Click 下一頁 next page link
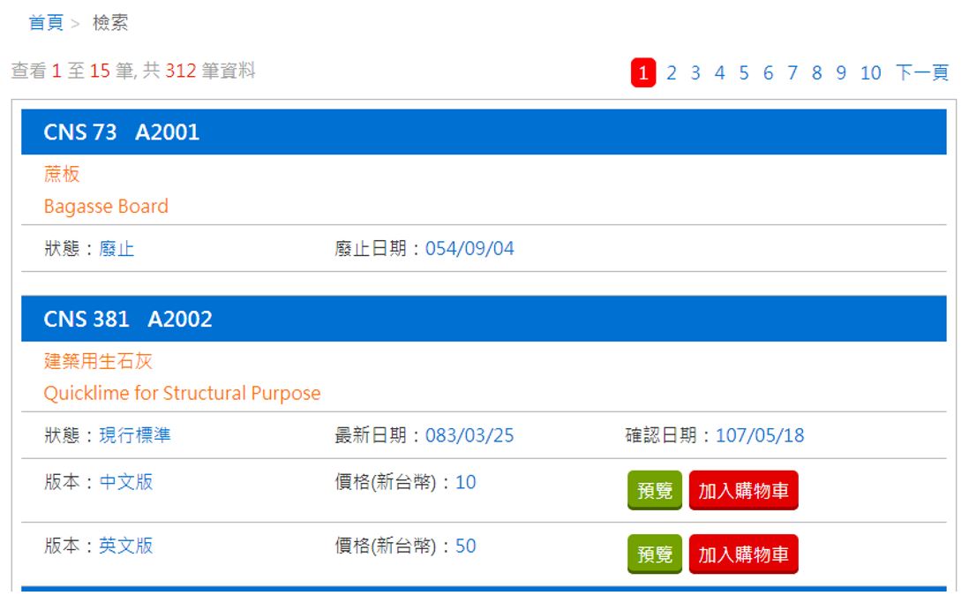The width and height of the screenshot is (969, 603). click(922, 73)
